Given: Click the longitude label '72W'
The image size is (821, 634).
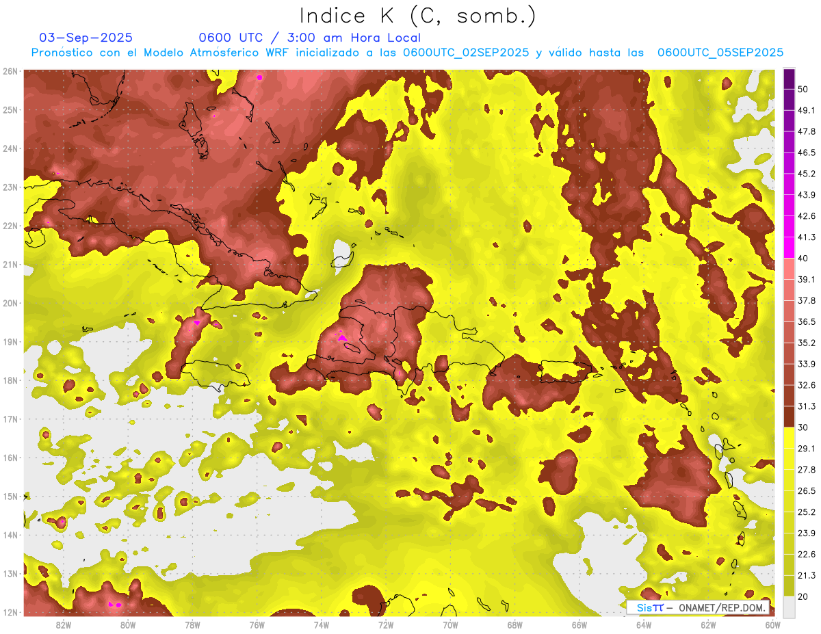Looking at the screenshot, I should tap(386, 625).
